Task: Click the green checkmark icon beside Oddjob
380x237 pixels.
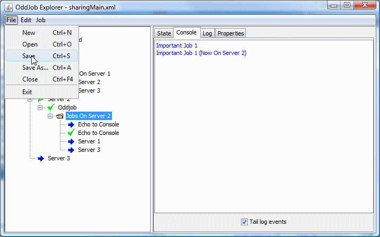Action: [x=51, y=107]
